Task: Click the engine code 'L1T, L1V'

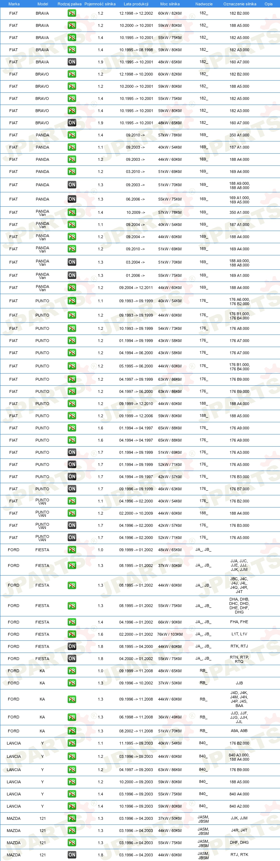Action: coord(239,634)
